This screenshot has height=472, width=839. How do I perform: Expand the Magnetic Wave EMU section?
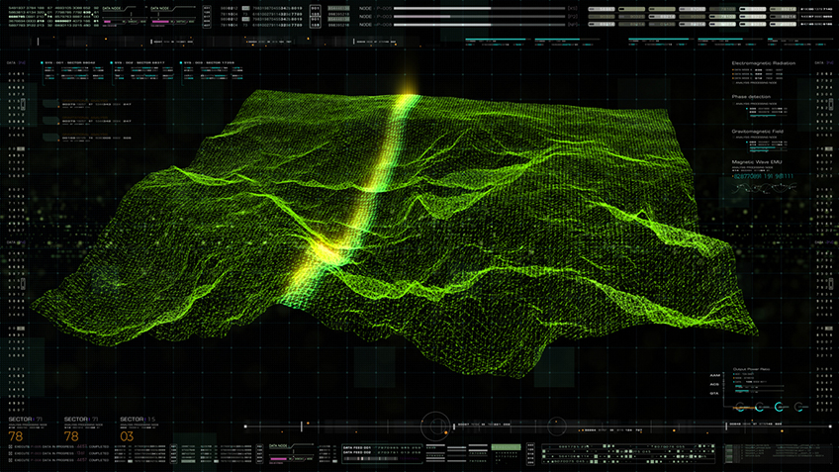tap(760, 161)
